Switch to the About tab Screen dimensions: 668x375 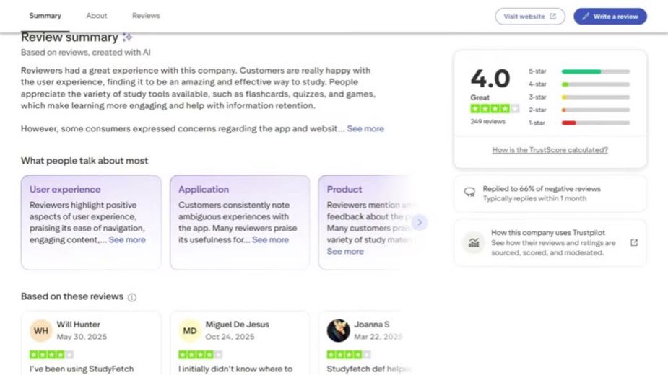point(97,16)
